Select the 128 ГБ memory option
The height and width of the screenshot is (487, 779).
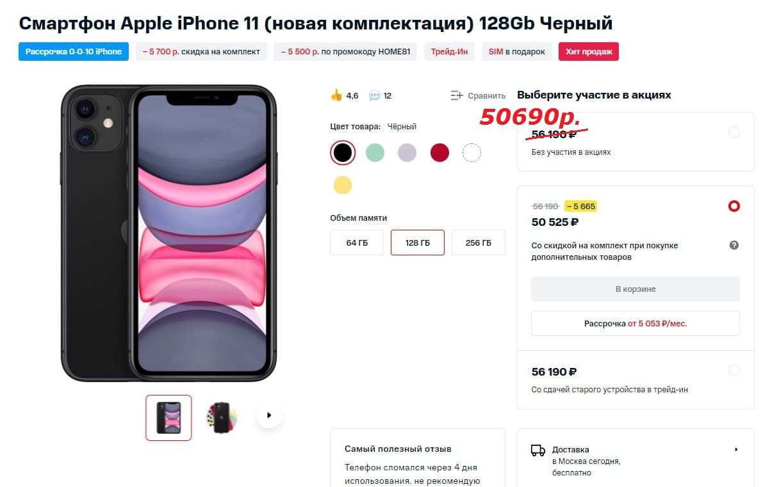pos(418,243)
